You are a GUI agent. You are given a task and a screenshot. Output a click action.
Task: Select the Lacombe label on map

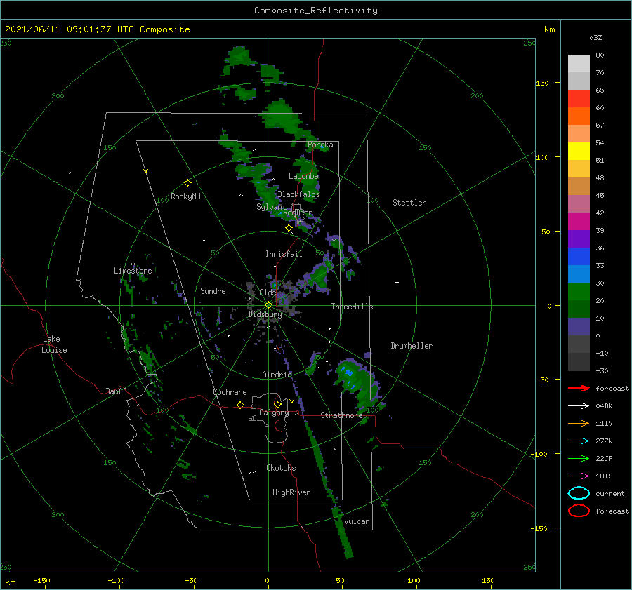pyautogui.click(x=303, y=176)
